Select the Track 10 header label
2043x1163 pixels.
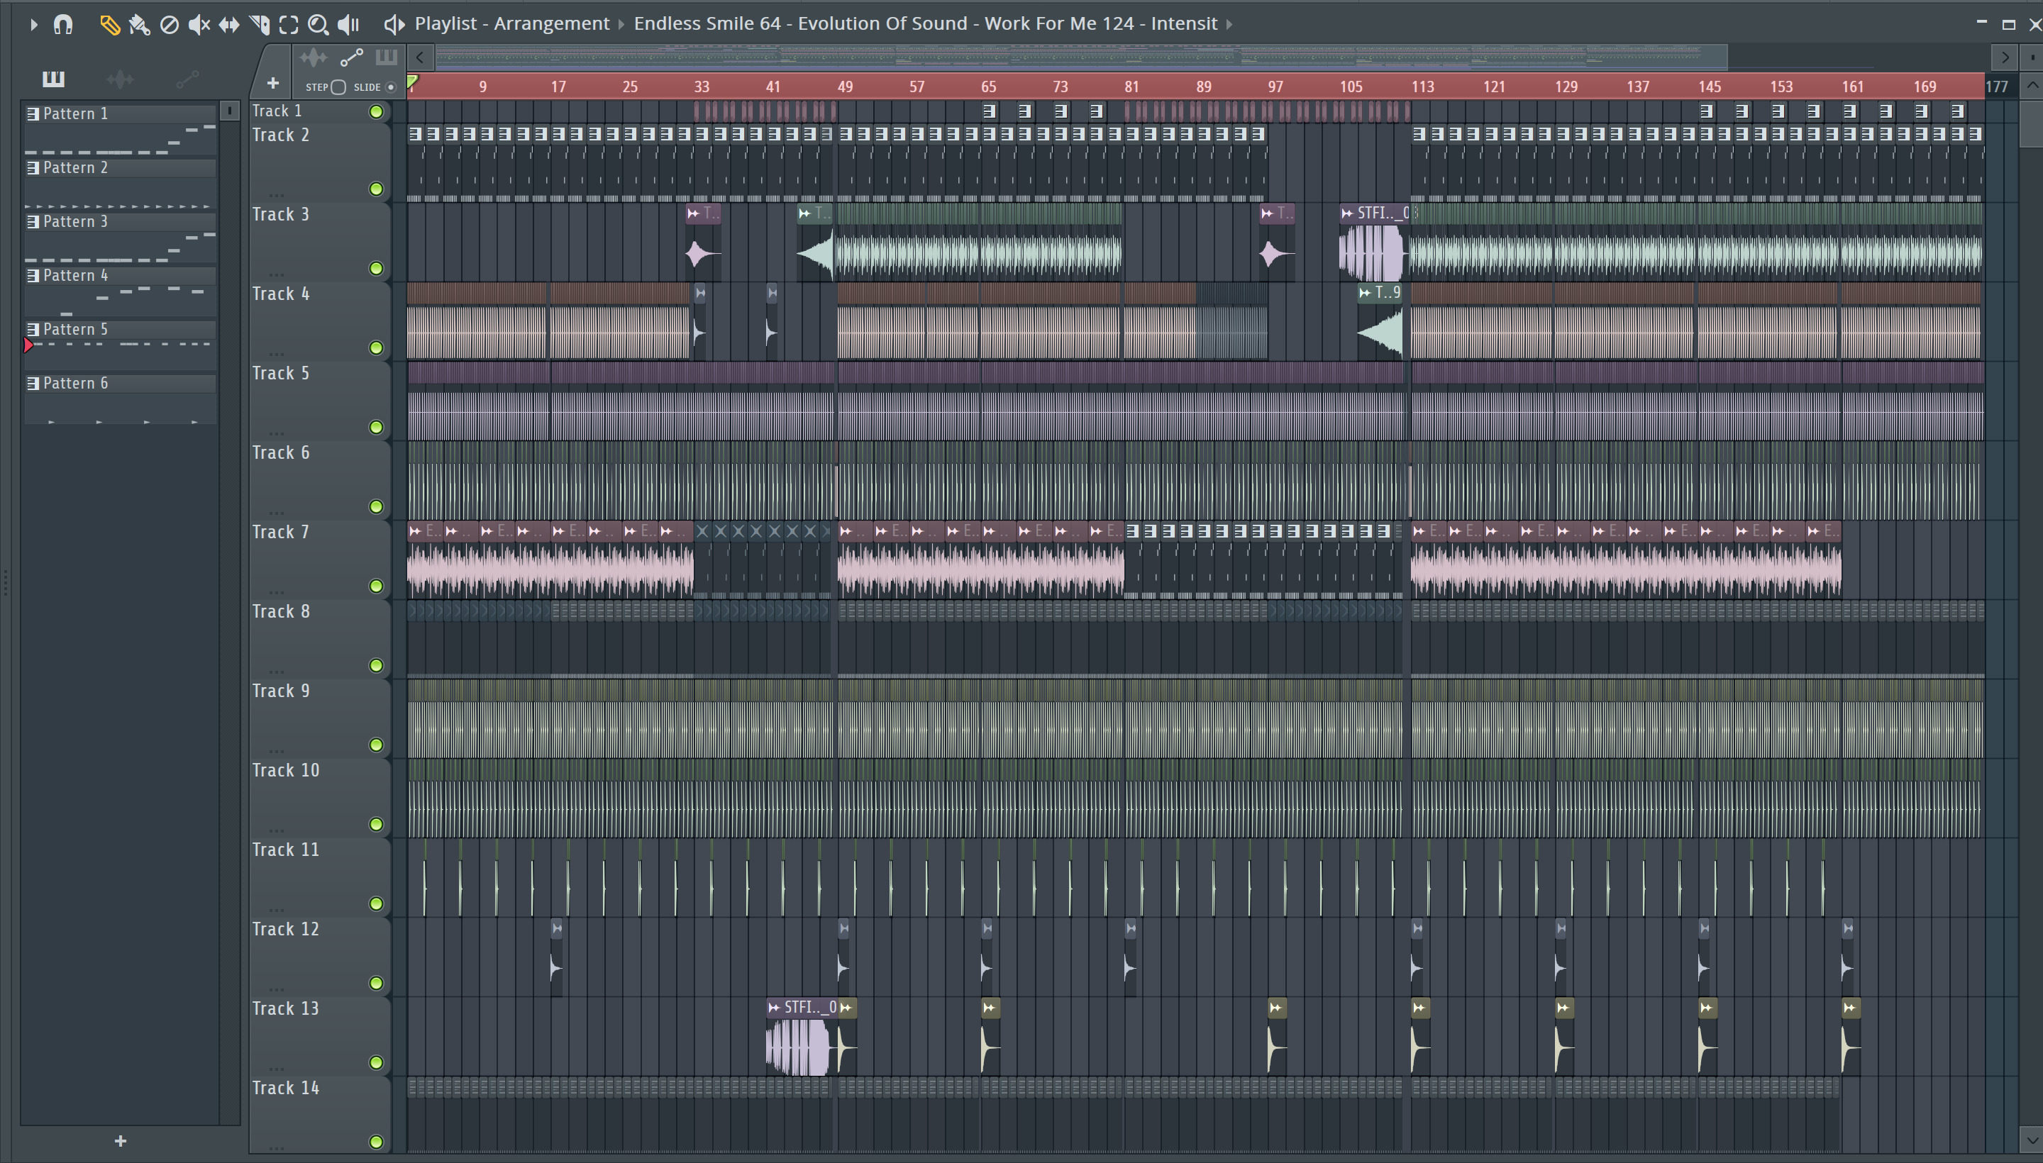point(286,770)
